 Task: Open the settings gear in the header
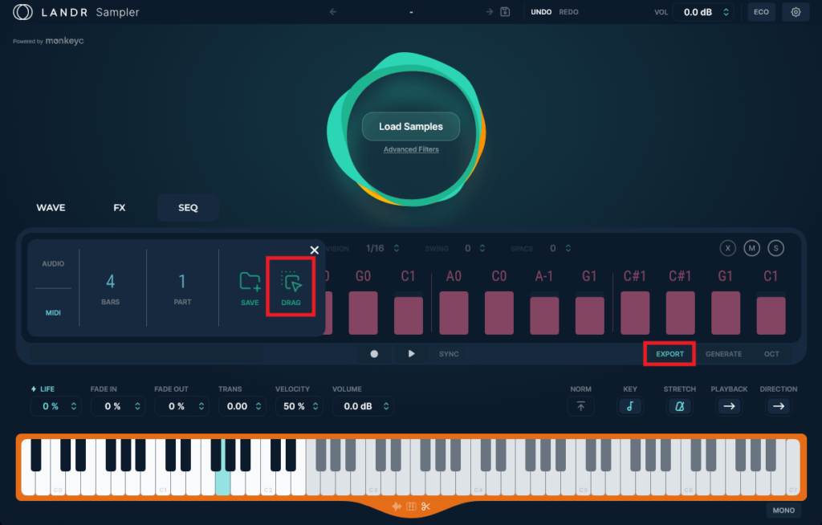pos(796,12)
